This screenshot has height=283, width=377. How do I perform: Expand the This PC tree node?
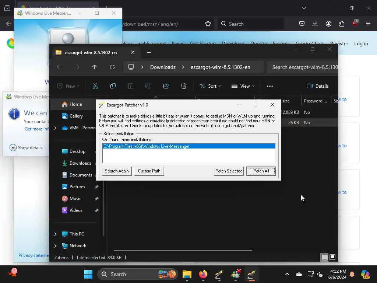(56, 234)
